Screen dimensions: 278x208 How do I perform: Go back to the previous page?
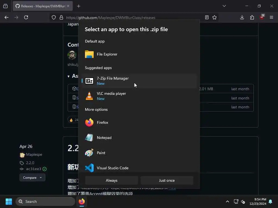pyautogui.click(x=7, y=17)
